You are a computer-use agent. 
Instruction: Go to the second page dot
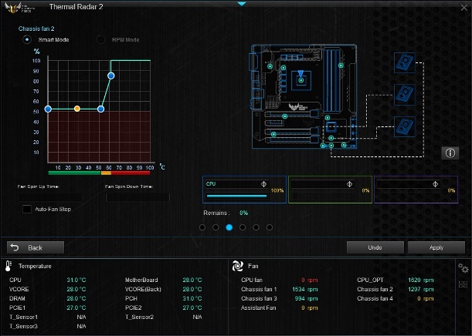(x=216, y=227)
